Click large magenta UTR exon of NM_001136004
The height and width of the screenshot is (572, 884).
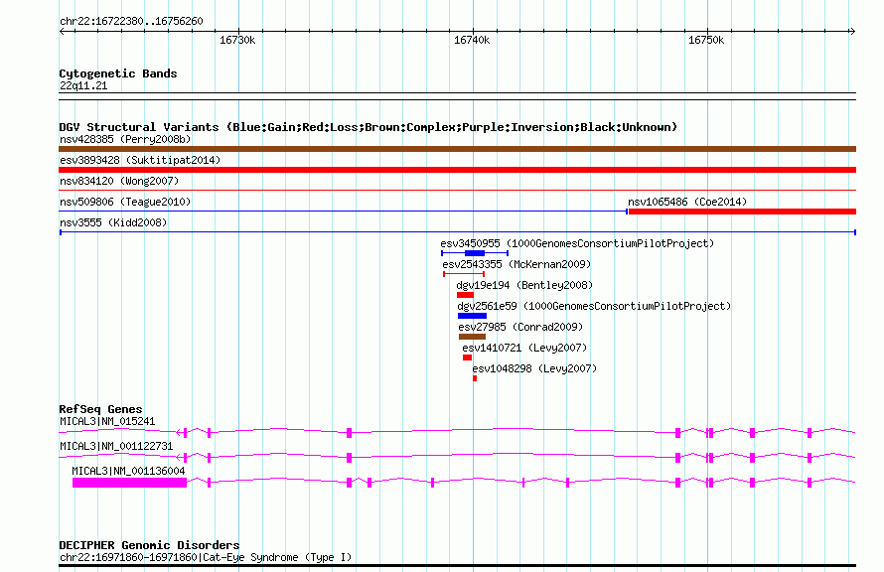130,483
